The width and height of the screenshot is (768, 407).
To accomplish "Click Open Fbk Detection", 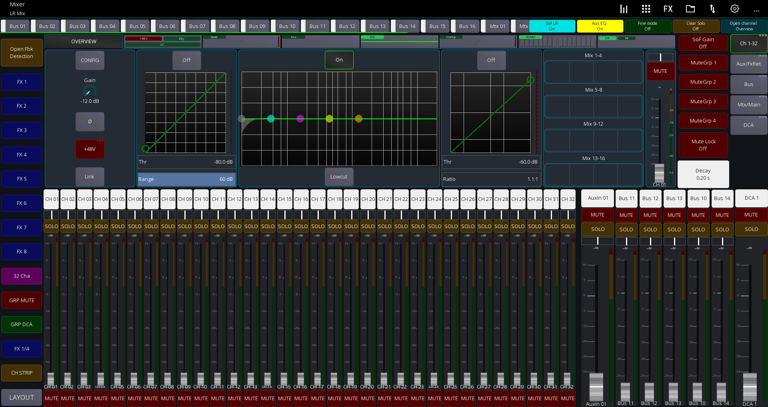I will (x=22, y=53).
